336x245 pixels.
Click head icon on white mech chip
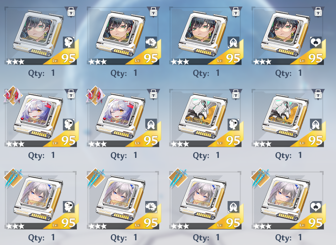coord(233,124)
